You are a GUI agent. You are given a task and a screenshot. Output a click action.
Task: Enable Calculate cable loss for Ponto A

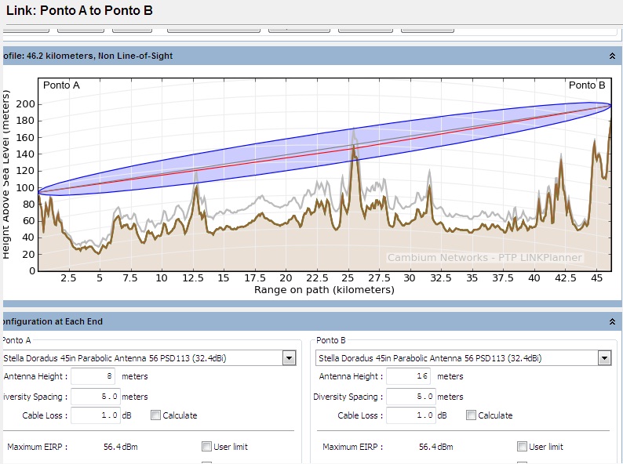[156, 415]
